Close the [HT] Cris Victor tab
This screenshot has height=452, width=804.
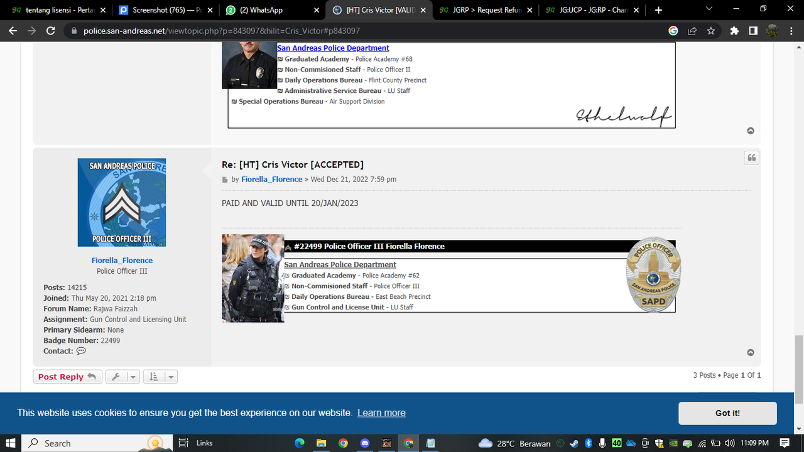[x=423, y=10]
